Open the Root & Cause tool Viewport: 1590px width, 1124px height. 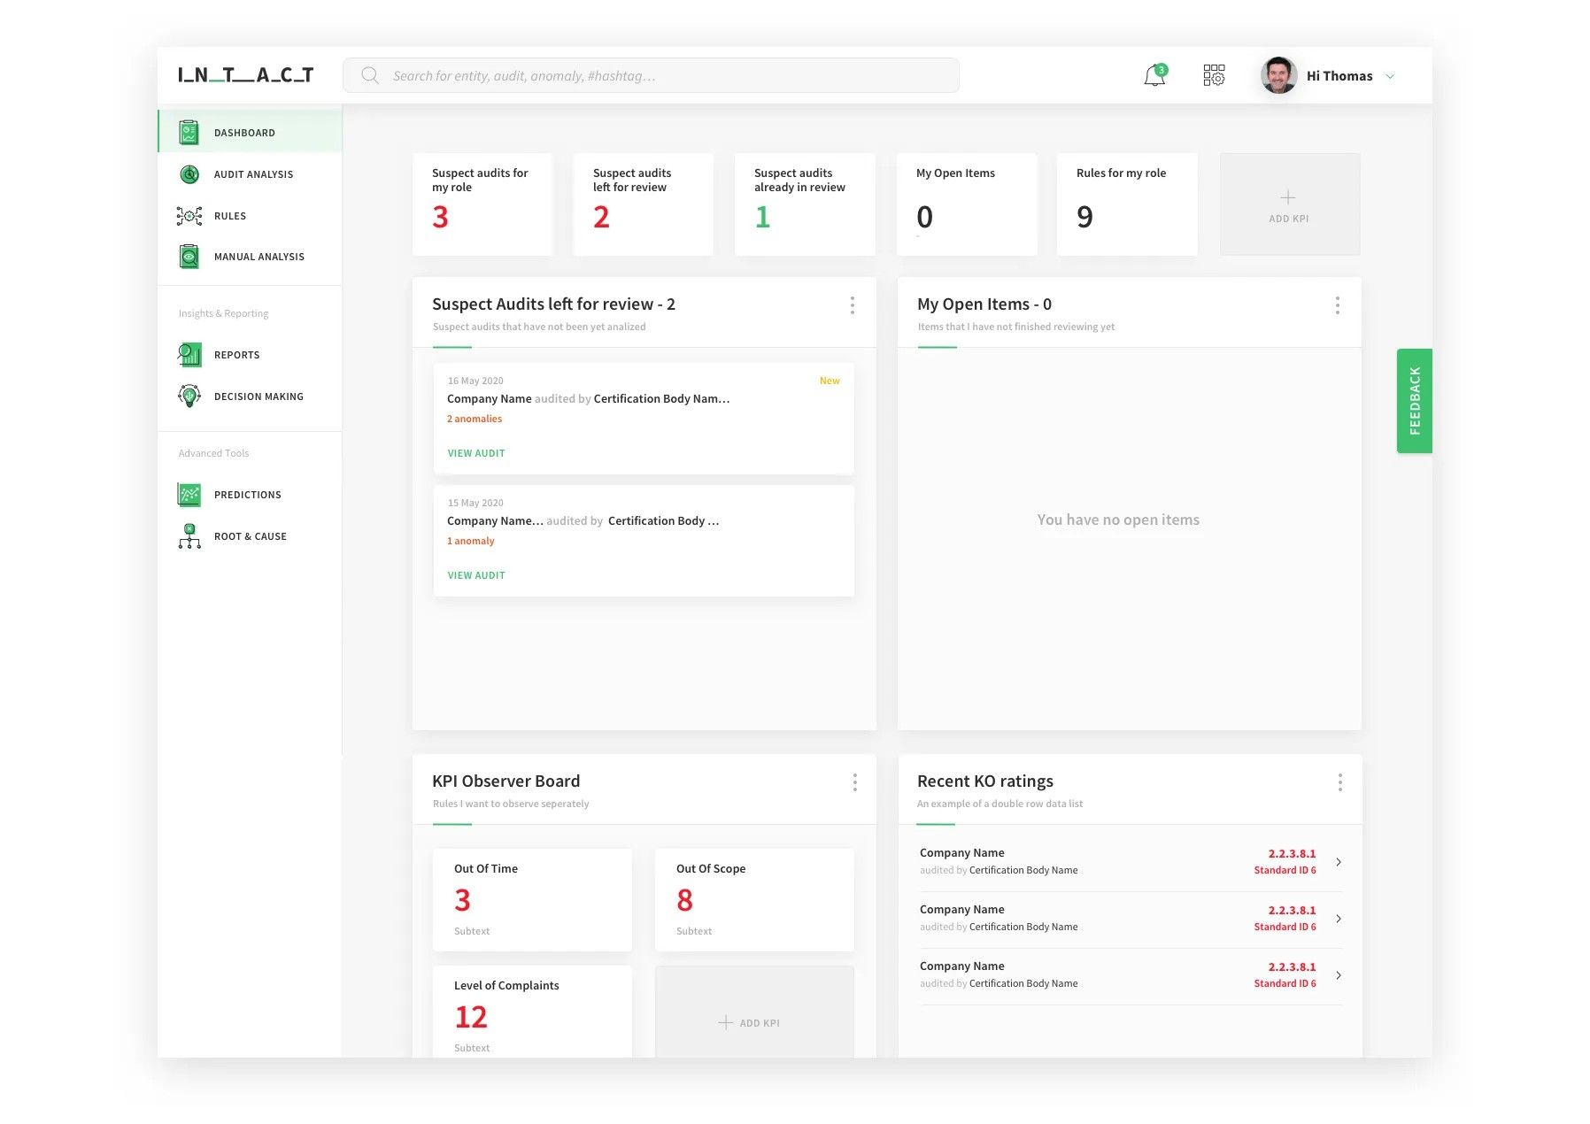[251, 535]
